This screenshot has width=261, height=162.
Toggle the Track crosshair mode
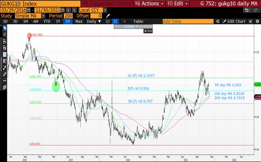click(119, 26)
